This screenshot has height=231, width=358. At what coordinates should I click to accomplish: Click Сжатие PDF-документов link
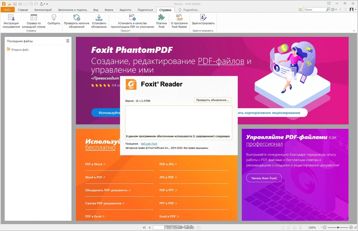(x=105, y=203)
